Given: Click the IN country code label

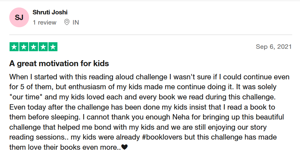Looking at the screenshot, I should coord(76,22).
